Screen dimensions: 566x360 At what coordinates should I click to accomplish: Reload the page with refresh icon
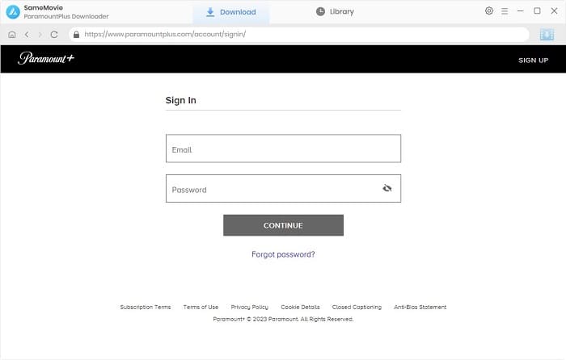(x=54, y=35)
